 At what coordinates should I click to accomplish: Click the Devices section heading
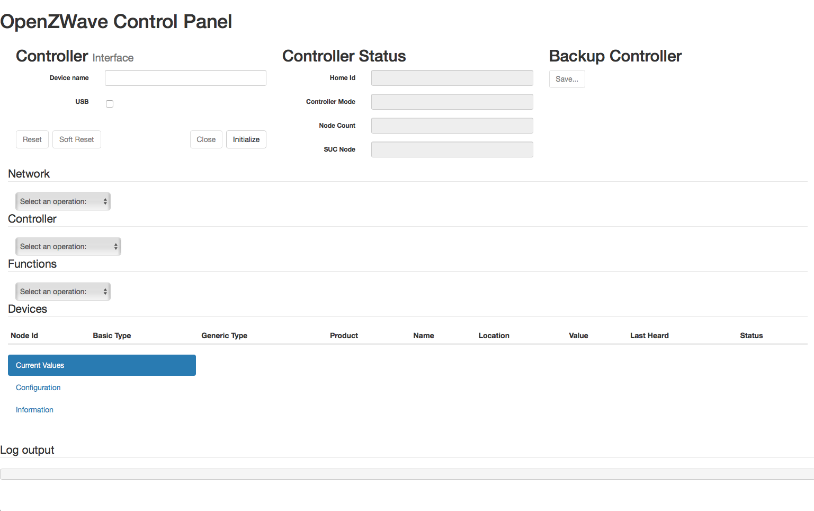pos(28,309)
